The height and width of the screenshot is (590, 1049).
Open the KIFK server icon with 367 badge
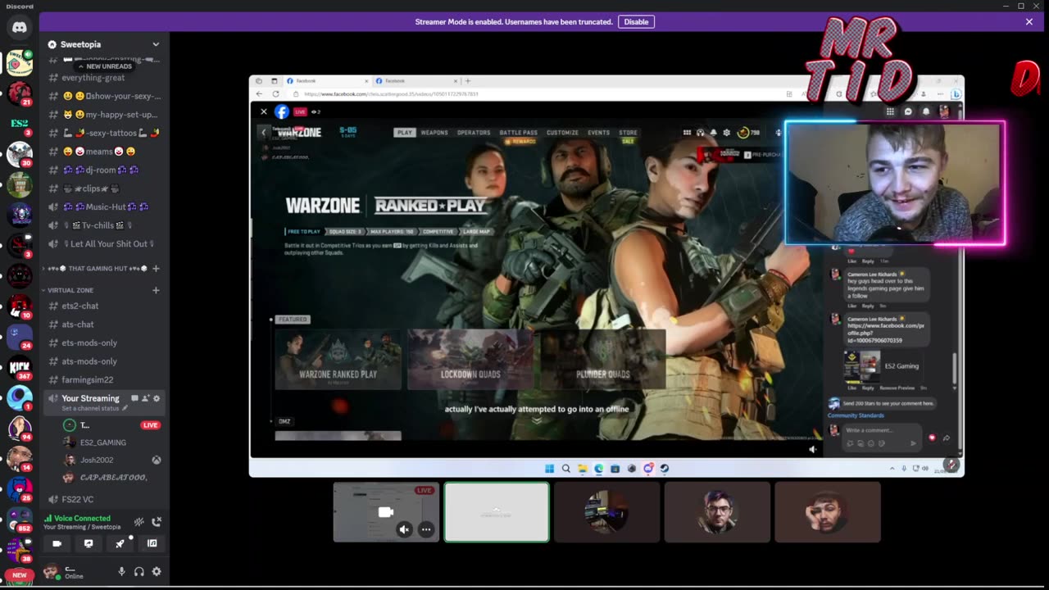(x=20, y=368)
